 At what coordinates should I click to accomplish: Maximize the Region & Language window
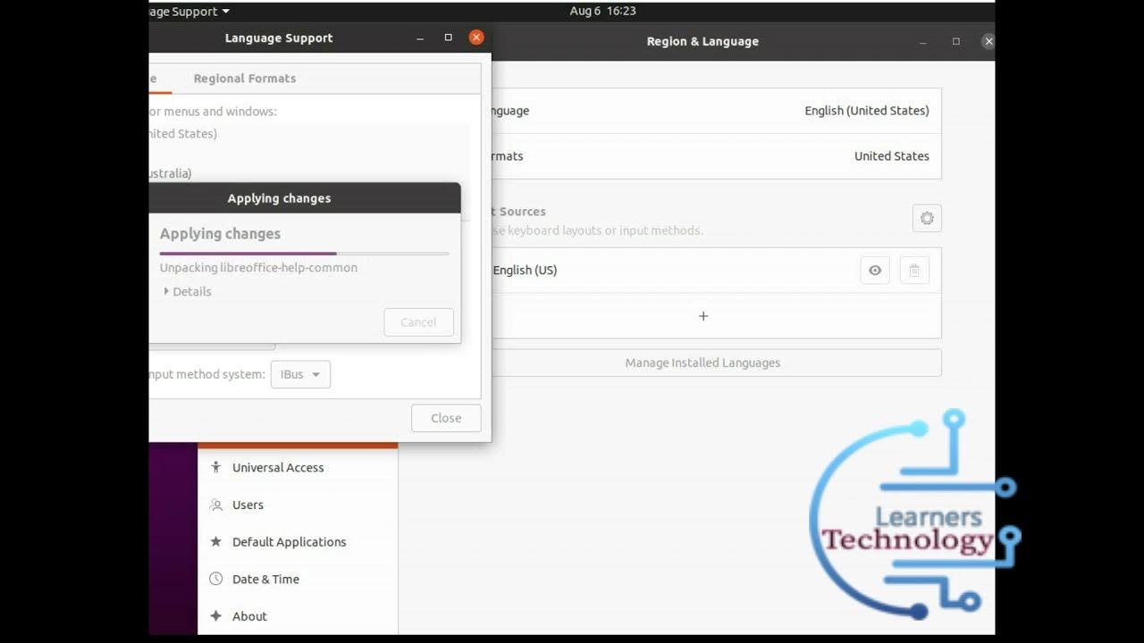click(x=956, y=41)
